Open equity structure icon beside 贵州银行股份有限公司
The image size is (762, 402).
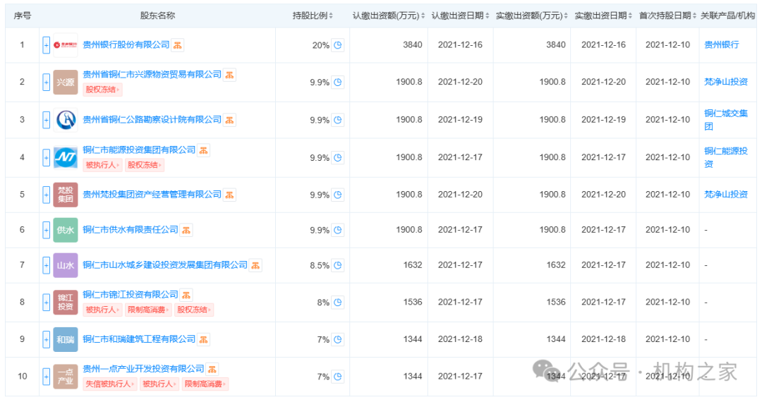(178, 45)
